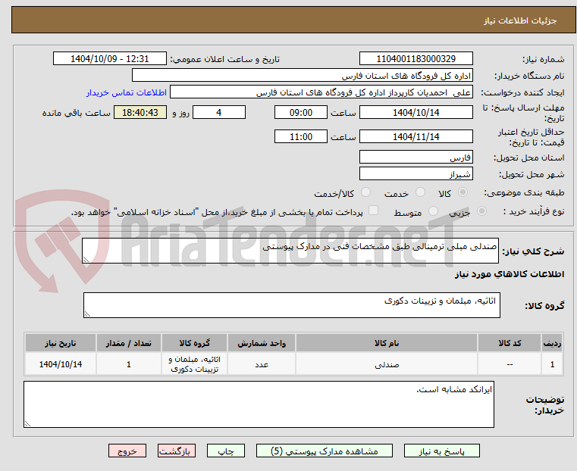Viewport: 577px width, 471px height.
Task: Select the خدمت radio button
Action: click(x=420, y=192)
